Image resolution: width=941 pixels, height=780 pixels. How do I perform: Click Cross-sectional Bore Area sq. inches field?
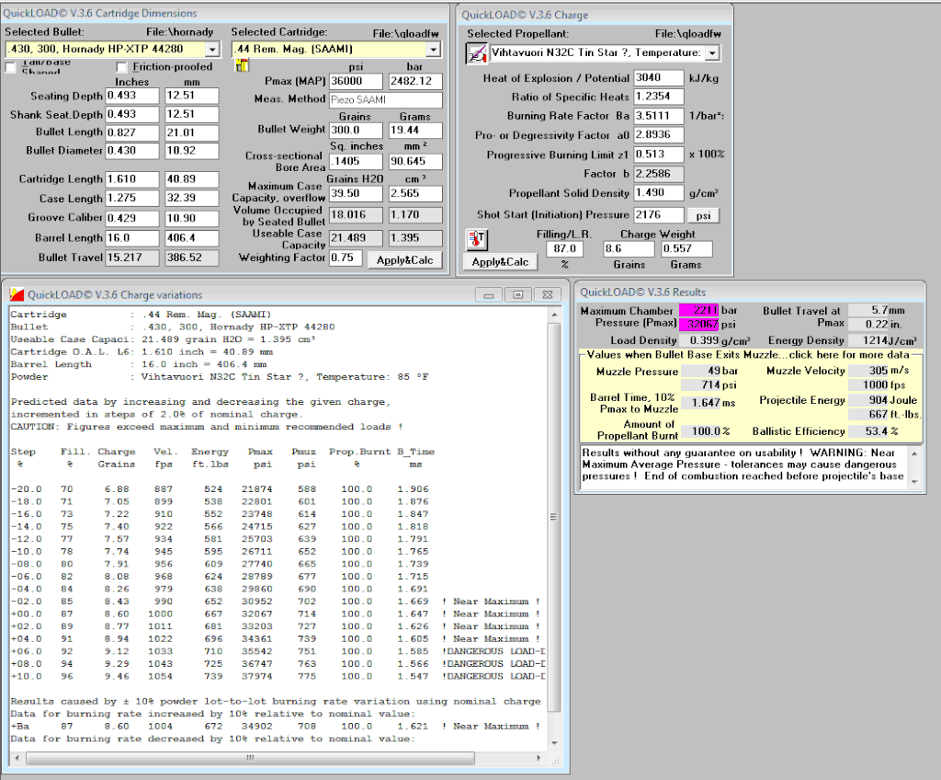(356, 162)
